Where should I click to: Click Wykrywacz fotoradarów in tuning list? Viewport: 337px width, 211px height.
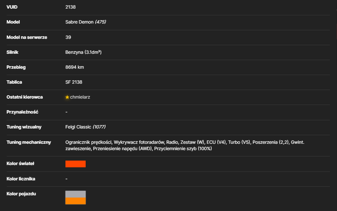click(x=139, y=142)
